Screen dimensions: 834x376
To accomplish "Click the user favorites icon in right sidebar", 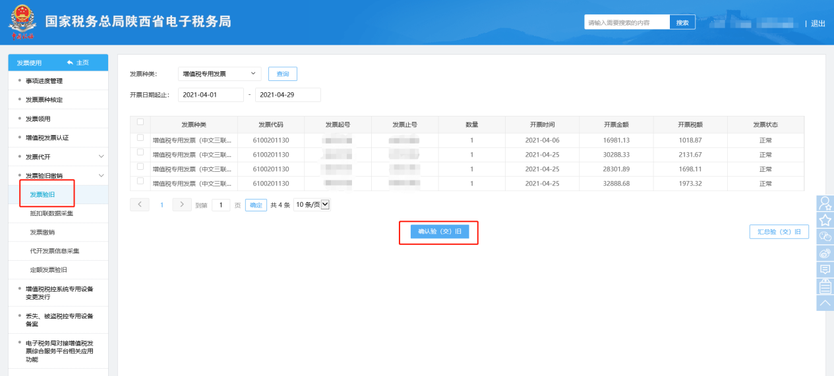I will (x=825, y=203).
